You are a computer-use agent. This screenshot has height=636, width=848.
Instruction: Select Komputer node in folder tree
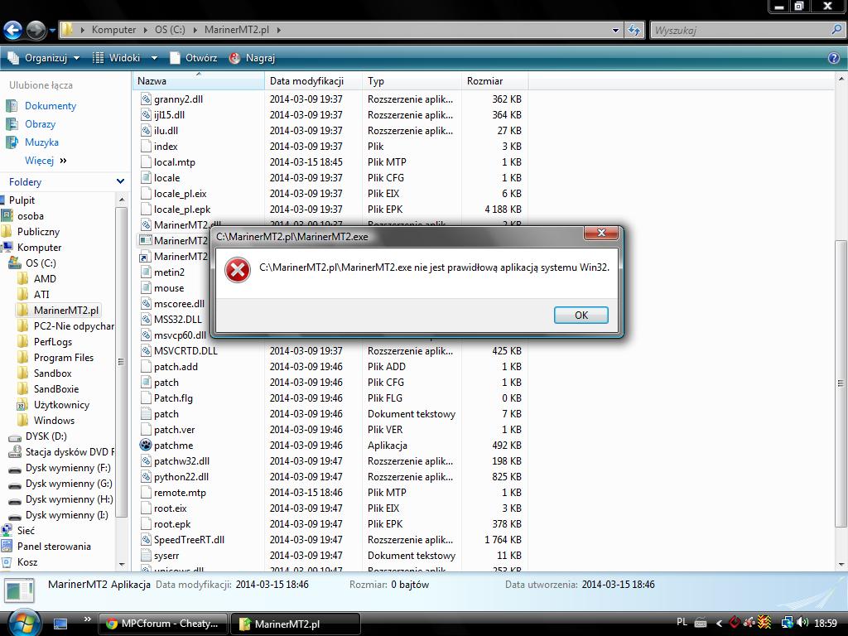tap(40, 247)
